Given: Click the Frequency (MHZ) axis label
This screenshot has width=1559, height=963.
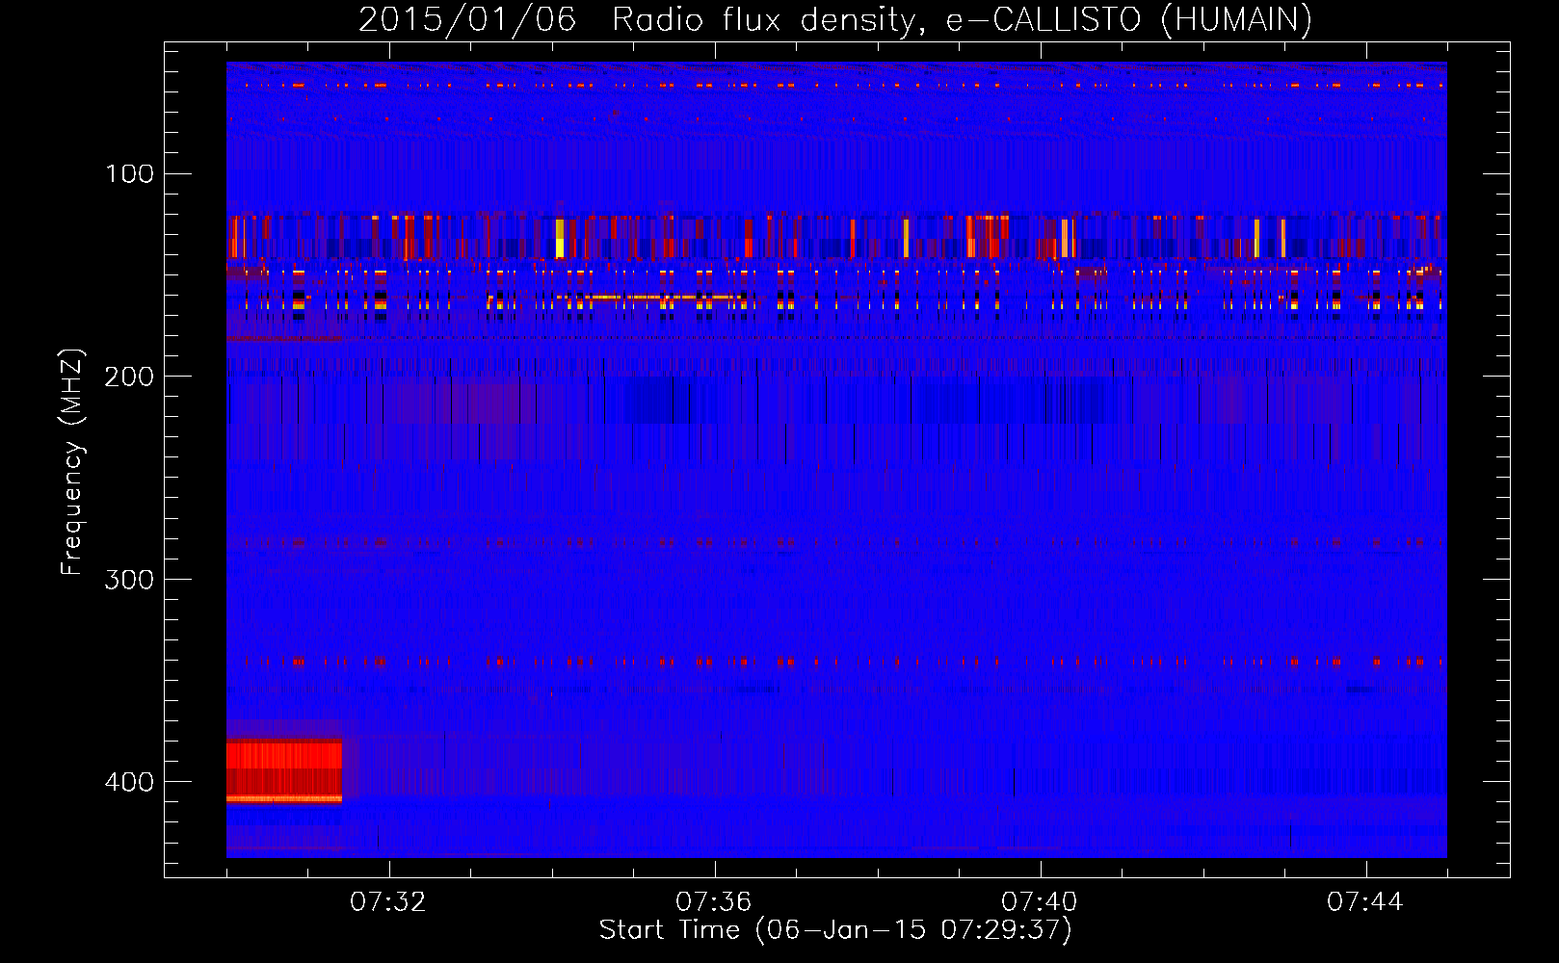Looking at the screenshot, I should tap(72, 461).
